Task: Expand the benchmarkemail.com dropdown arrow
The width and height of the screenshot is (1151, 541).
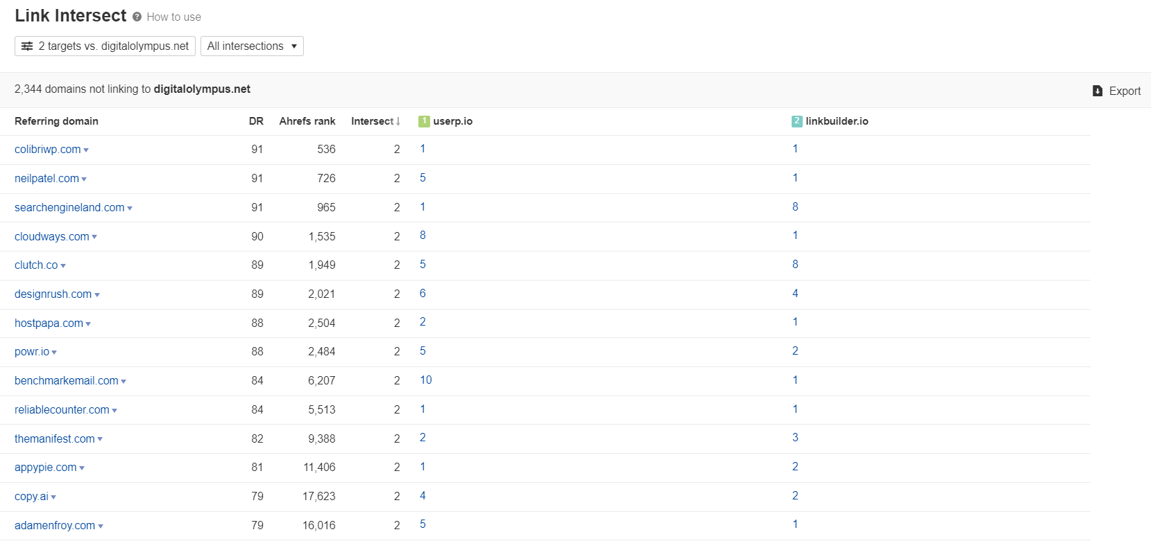Action: [123, 382]
